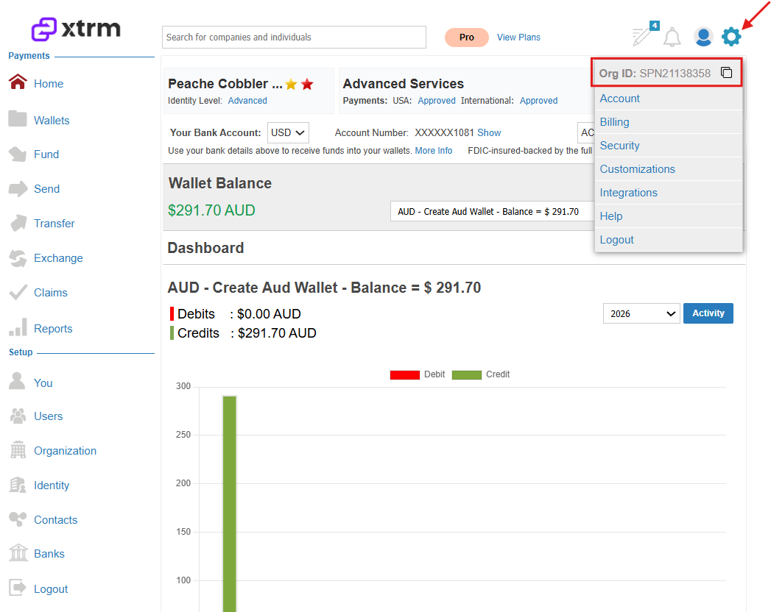The image size is (771, 612).
Task: Click the International Approved link
Action: tap(538, 101)
